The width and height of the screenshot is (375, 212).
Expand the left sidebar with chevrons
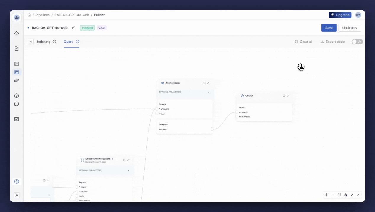[x=17, y=195]
